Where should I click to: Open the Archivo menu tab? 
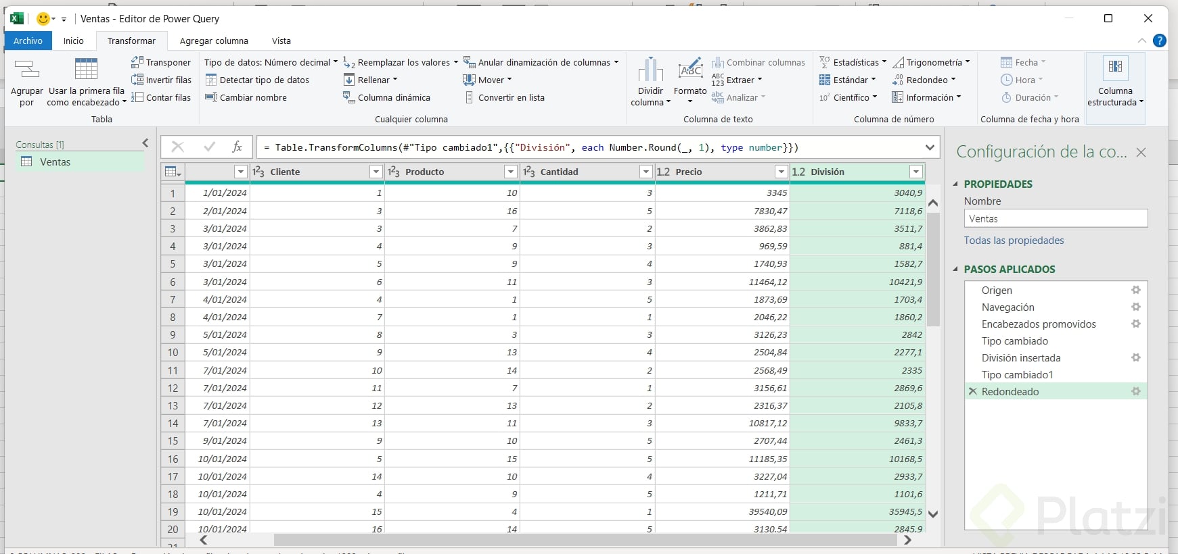tap(28, 41)
